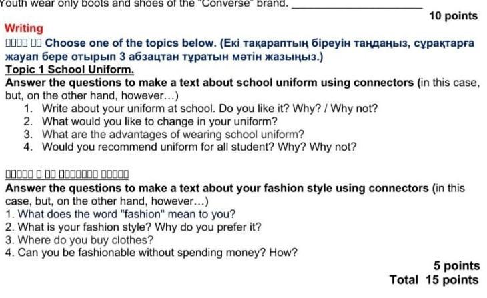The height and width of the screenshot is (298, 487).
Task: Click question 1 about your uniform at school
Action: click(x=201, y=109)
